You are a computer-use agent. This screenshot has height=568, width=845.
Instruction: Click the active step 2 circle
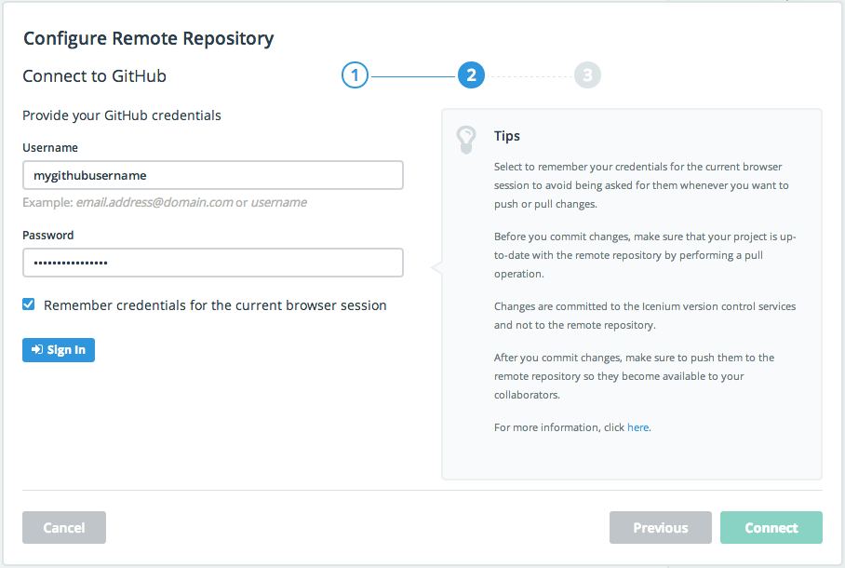coord(471,75)
